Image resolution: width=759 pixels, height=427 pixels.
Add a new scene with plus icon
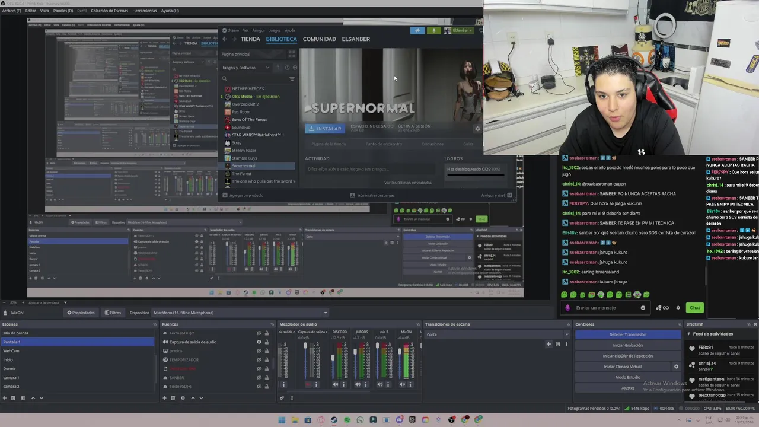pos(4,398)
